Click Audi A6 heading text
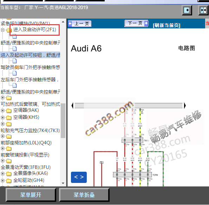The height and width of the screenshot is (205, 209). [x=86, y=48]
